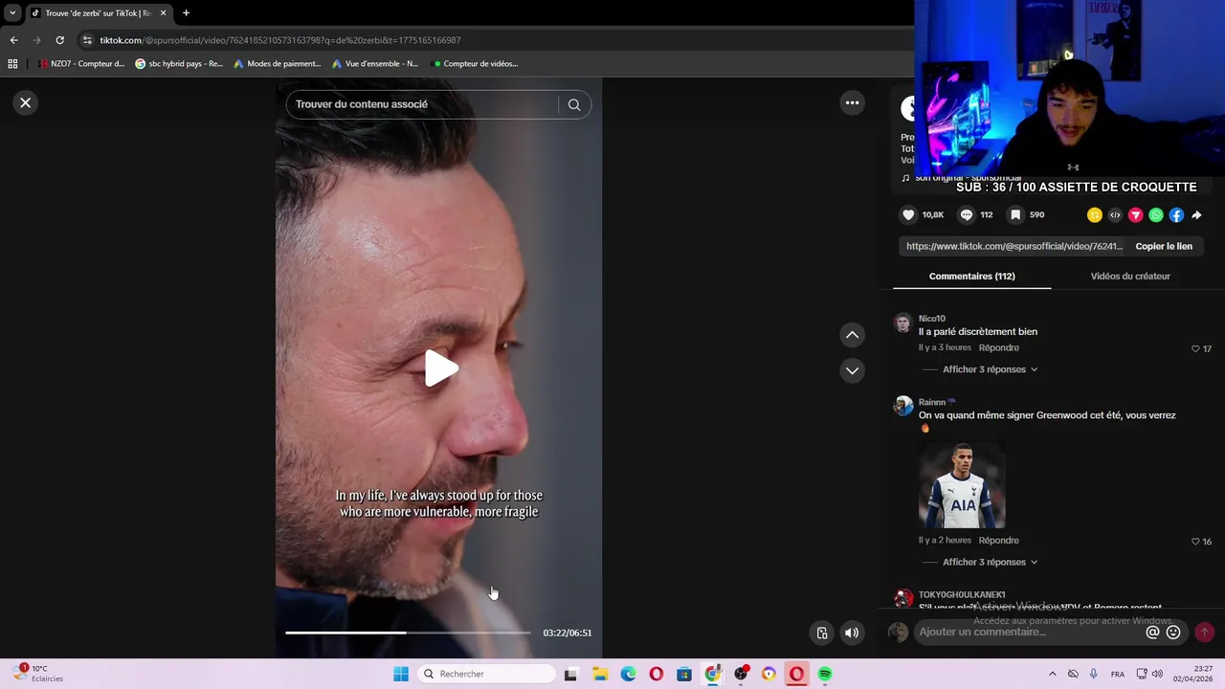Open Microsoft Edge from taskbar
1225x689 pixels.
(x=628, y=674)
